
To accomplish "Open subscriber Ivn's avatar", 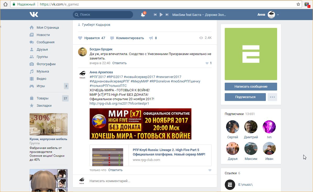I will pyautogui.click(x=269, y=127).
